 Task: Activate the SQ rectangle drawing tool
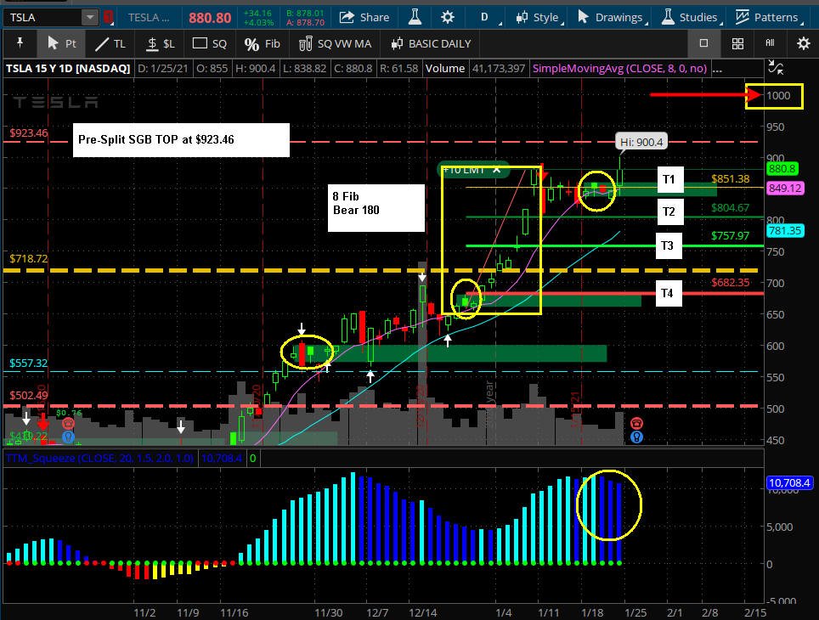click(210, 44)
